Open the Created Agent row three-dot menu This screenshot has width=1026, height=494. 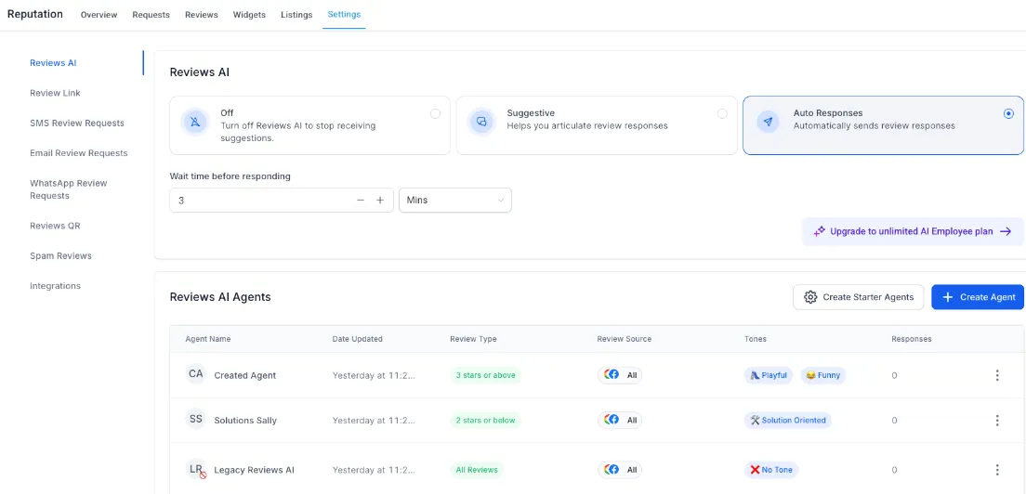997,375
